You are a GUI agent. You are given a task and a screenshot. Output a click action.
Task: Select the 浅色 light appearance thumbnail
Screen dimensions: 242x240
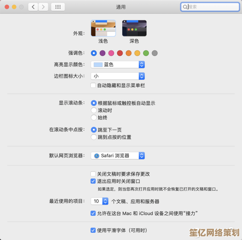tap(103, 28)
